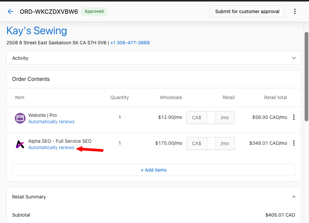Open Automatically renews link under Alpha SEO
This screenshot has width=309, height=223.
(x=51, y=147)
